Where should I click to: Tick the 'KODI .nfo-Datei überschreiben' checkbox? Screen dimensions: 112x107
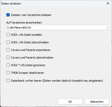(8, 42)
